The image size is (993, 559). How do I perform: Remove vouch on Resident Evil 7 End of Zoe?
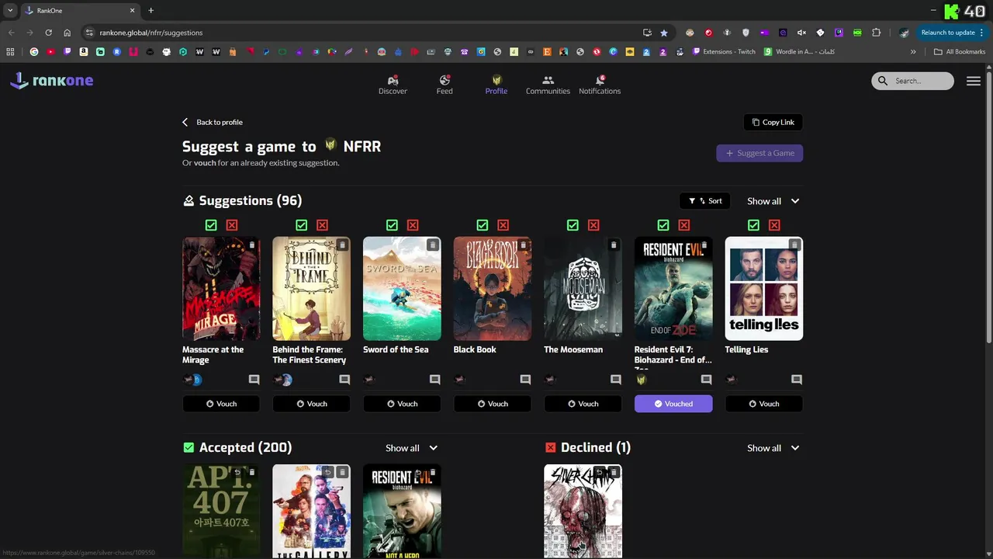coord(673,404)
